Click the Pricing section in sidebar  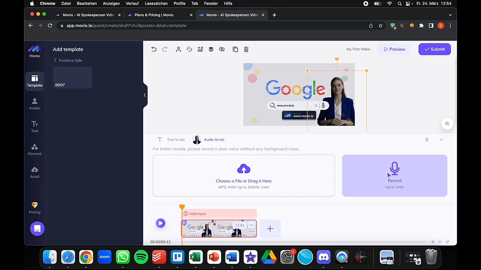(x=35, y=208)
